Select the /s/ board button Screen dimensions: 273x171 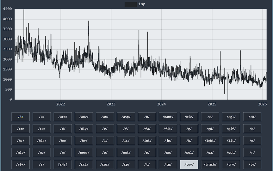42,164
